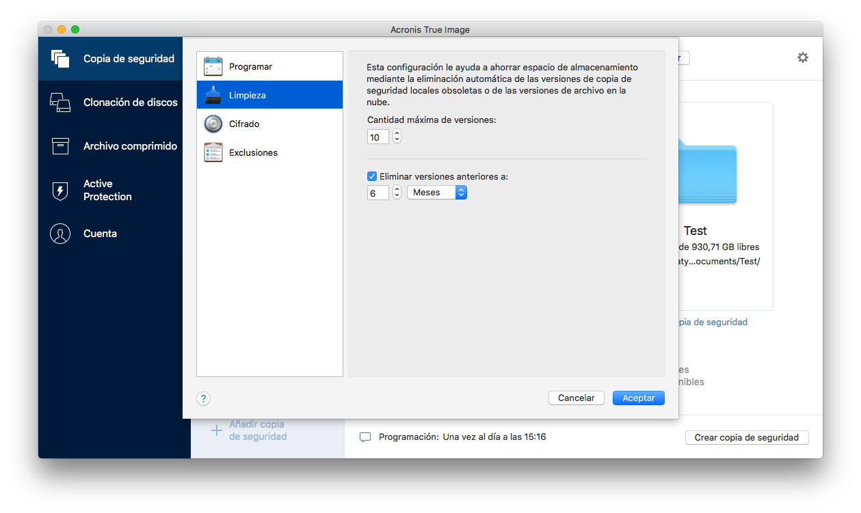The image size is (861, 513).
Task: Open Clonación de discos from the sidebar
Action: [60, 102]
